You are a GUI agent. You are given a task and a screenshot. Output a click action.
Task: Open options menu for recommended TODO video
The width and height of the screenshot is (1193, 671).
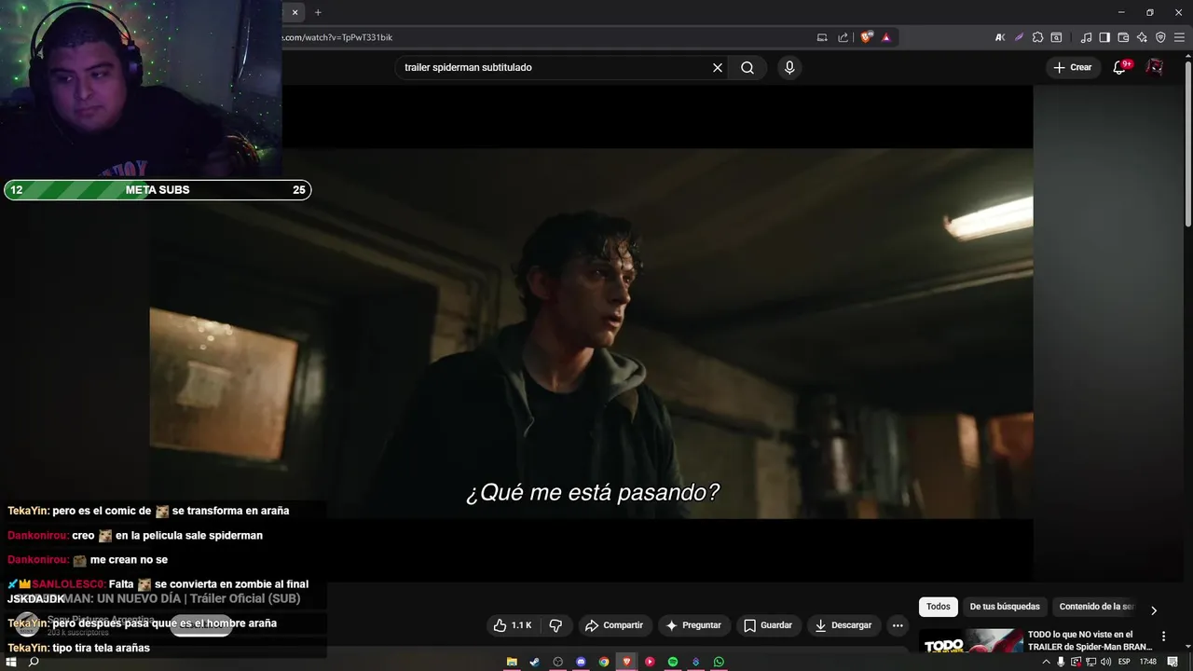click(1163, 636)
